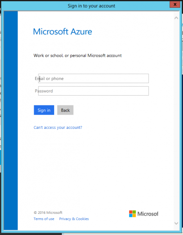This screenshot has width=183, height=235.
Task: Click the © 2016 Microsoft copyright text
Action: (48, 213)
